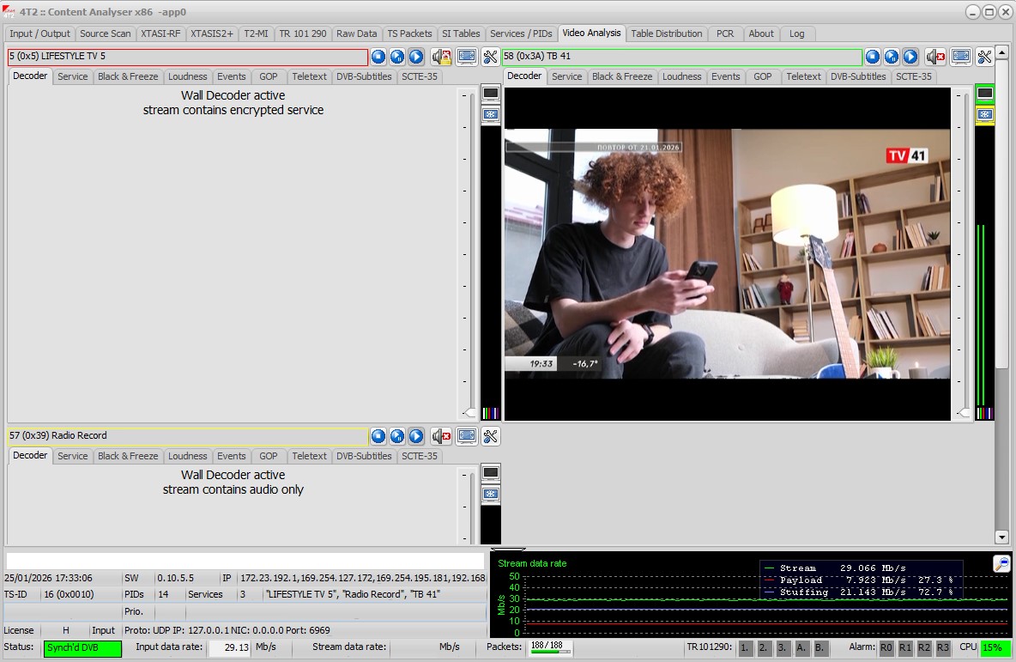Screen dimensions: 1016x662
Task: Switch to the Table Distribution tab
Action: 666,33
